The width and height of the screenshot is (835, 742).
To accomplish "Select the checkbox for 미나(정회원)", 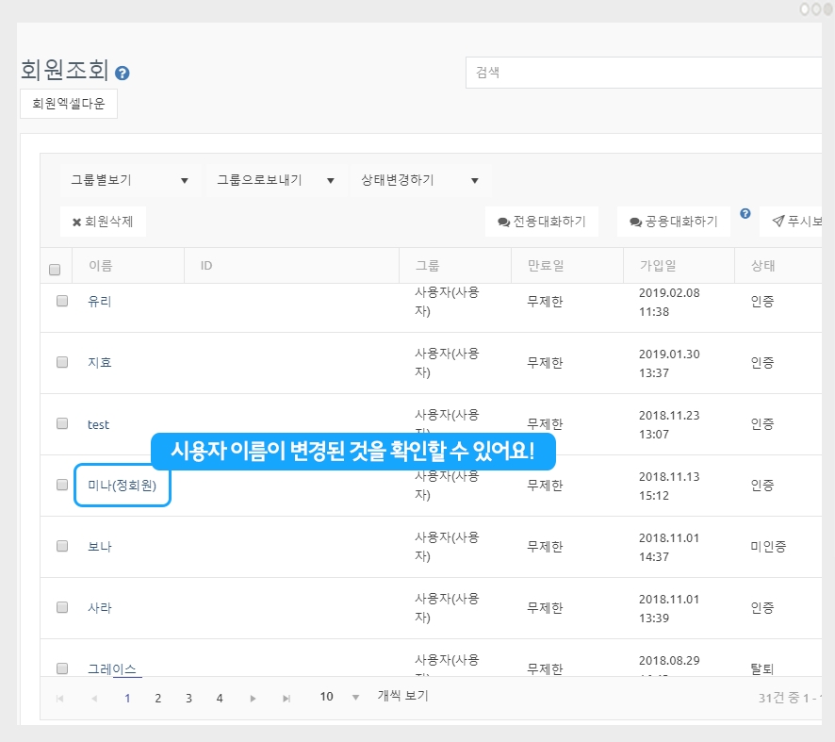I will point(62,485).
